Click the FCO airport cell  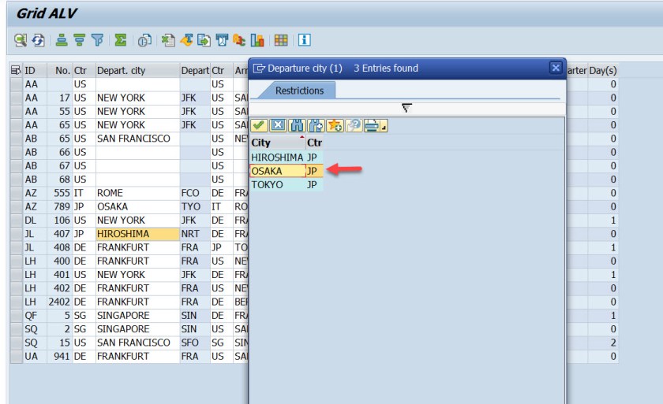click(x=195, y=193)
